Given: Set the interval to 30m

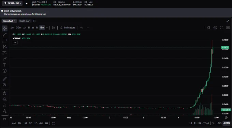Looking at the screenshot, I should (x=19, y=28).
